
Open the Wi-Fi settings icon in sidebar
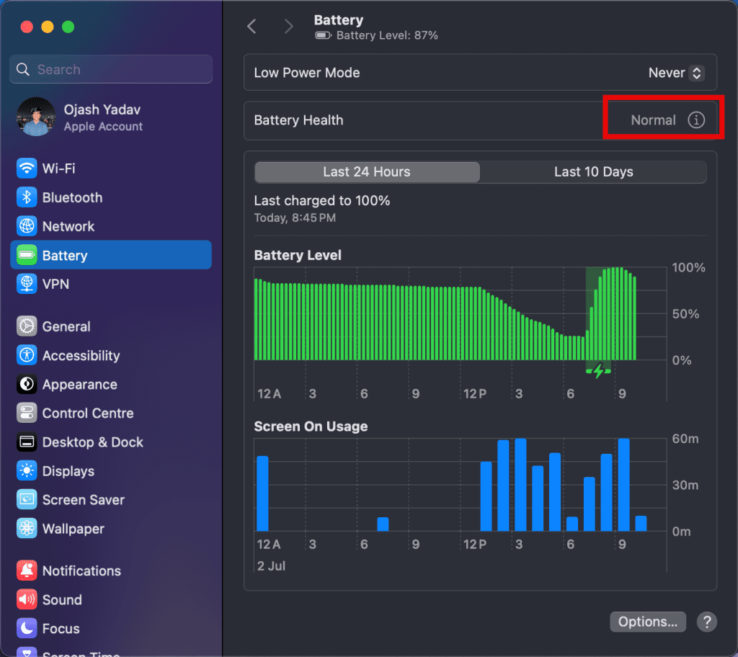(x=27, y=169)
